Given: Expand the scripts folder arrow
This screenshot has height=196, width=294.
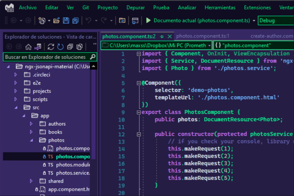Looking at the screenshot, I should click(x=16, y=99).
